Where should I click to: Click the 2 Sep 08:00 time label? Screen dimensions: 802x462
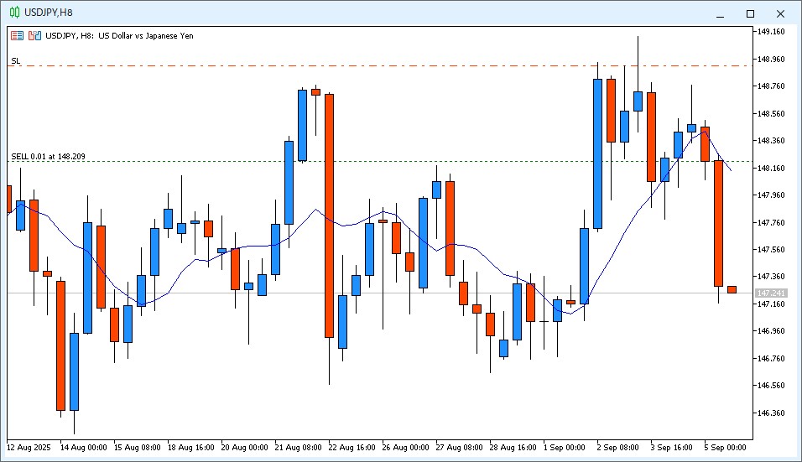618,448
